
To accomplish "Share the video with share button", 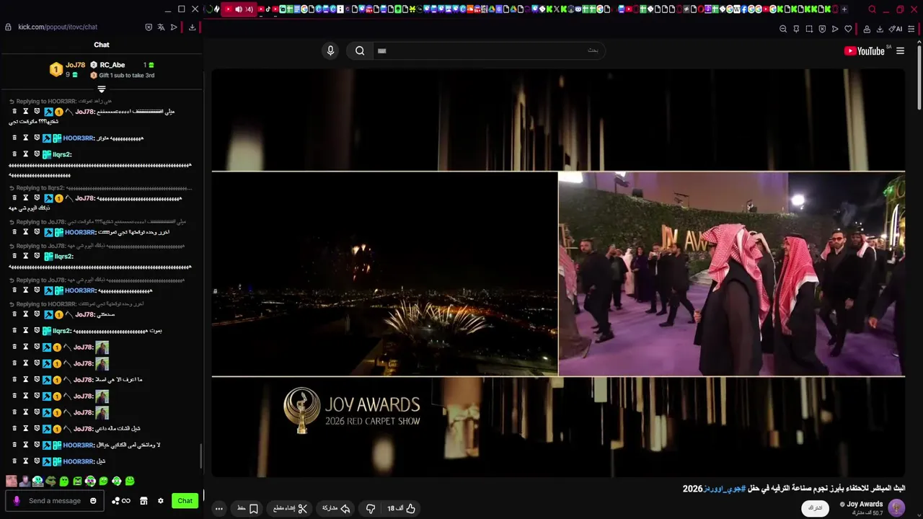I will [336, 508].
